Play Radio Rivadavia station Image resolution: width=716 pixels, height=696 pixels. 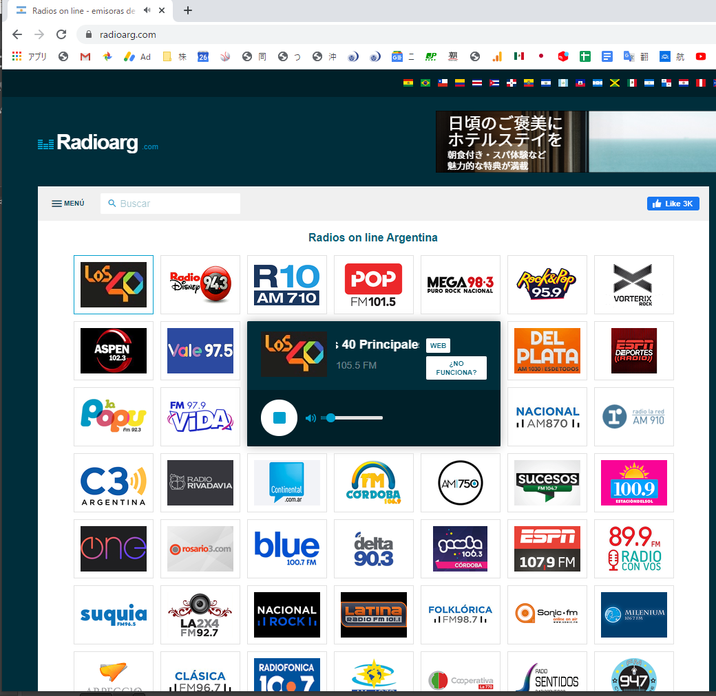[x=200, y=483]
